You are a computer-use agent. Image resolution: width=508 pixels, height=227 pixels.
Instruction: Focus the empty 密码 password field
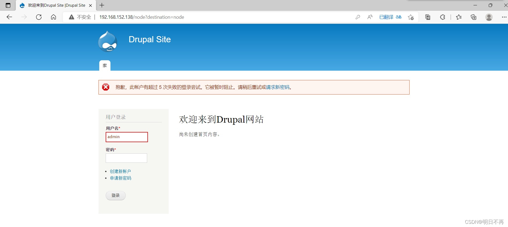126,158
